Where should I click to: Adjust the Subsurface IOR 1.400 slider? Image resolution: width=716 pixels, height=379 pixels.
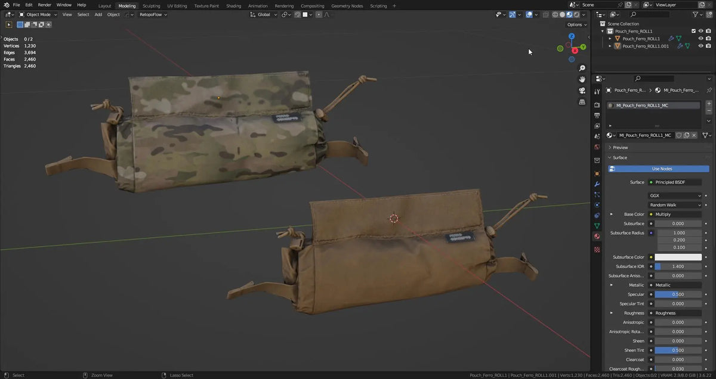click(x=678, y=266)
